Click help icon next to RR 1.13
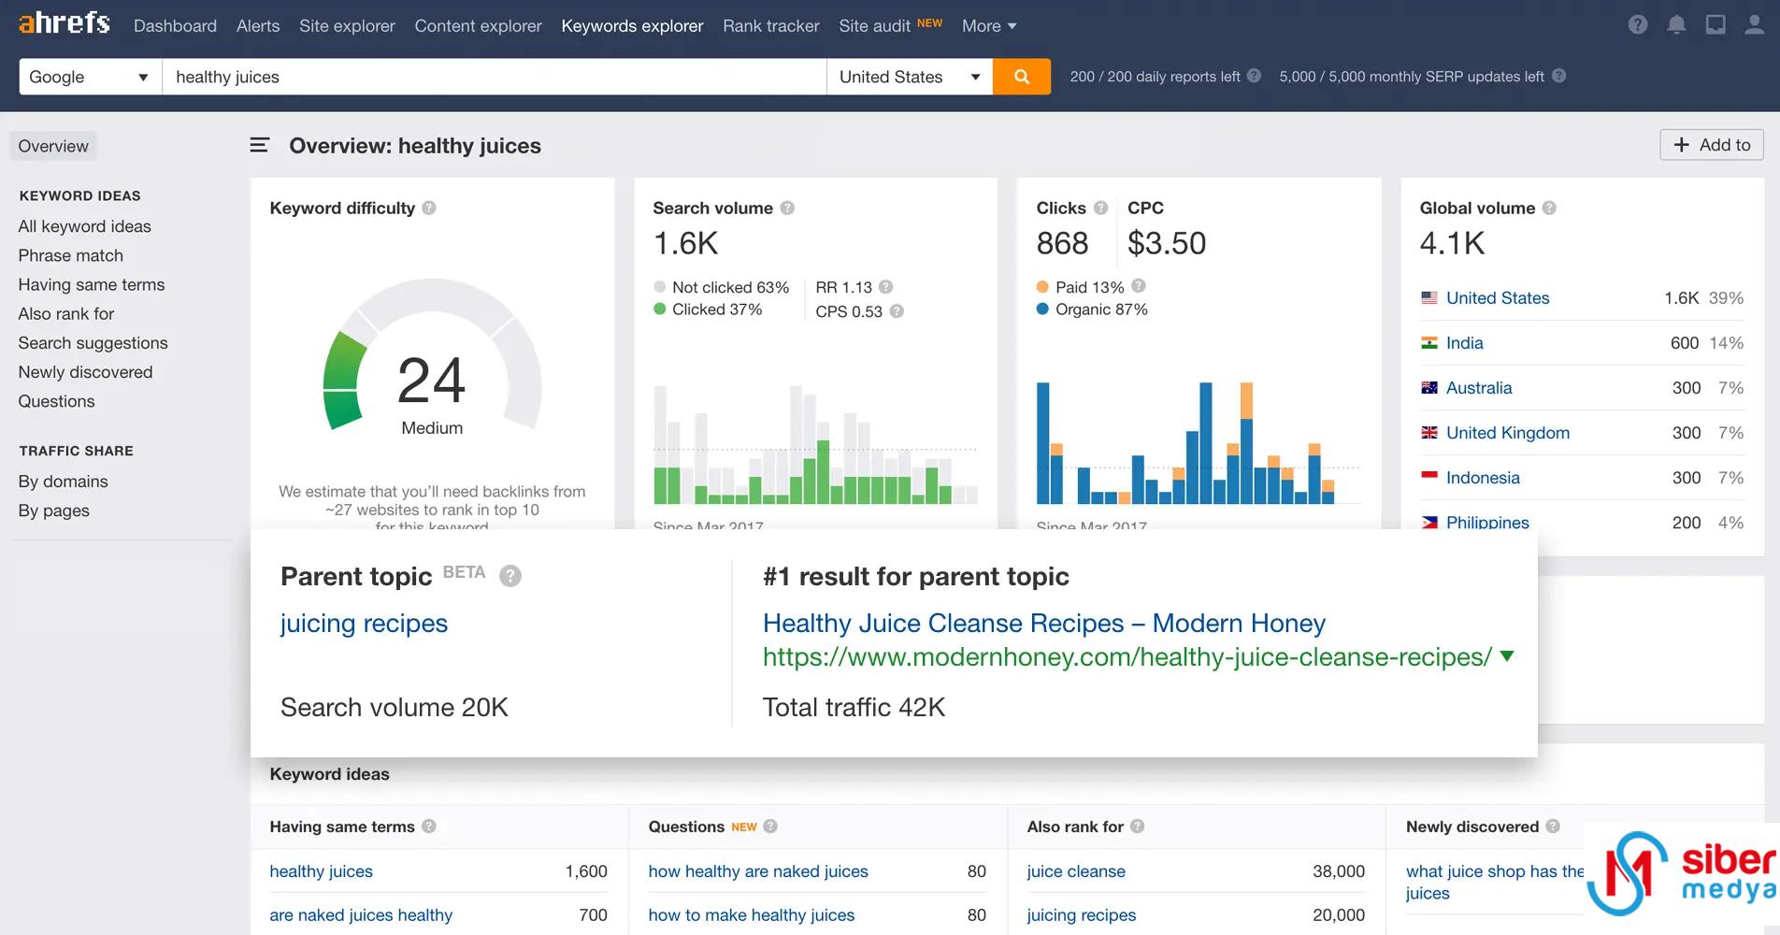The width and height of the screenshot is (1780, 935). click(886, 287)
